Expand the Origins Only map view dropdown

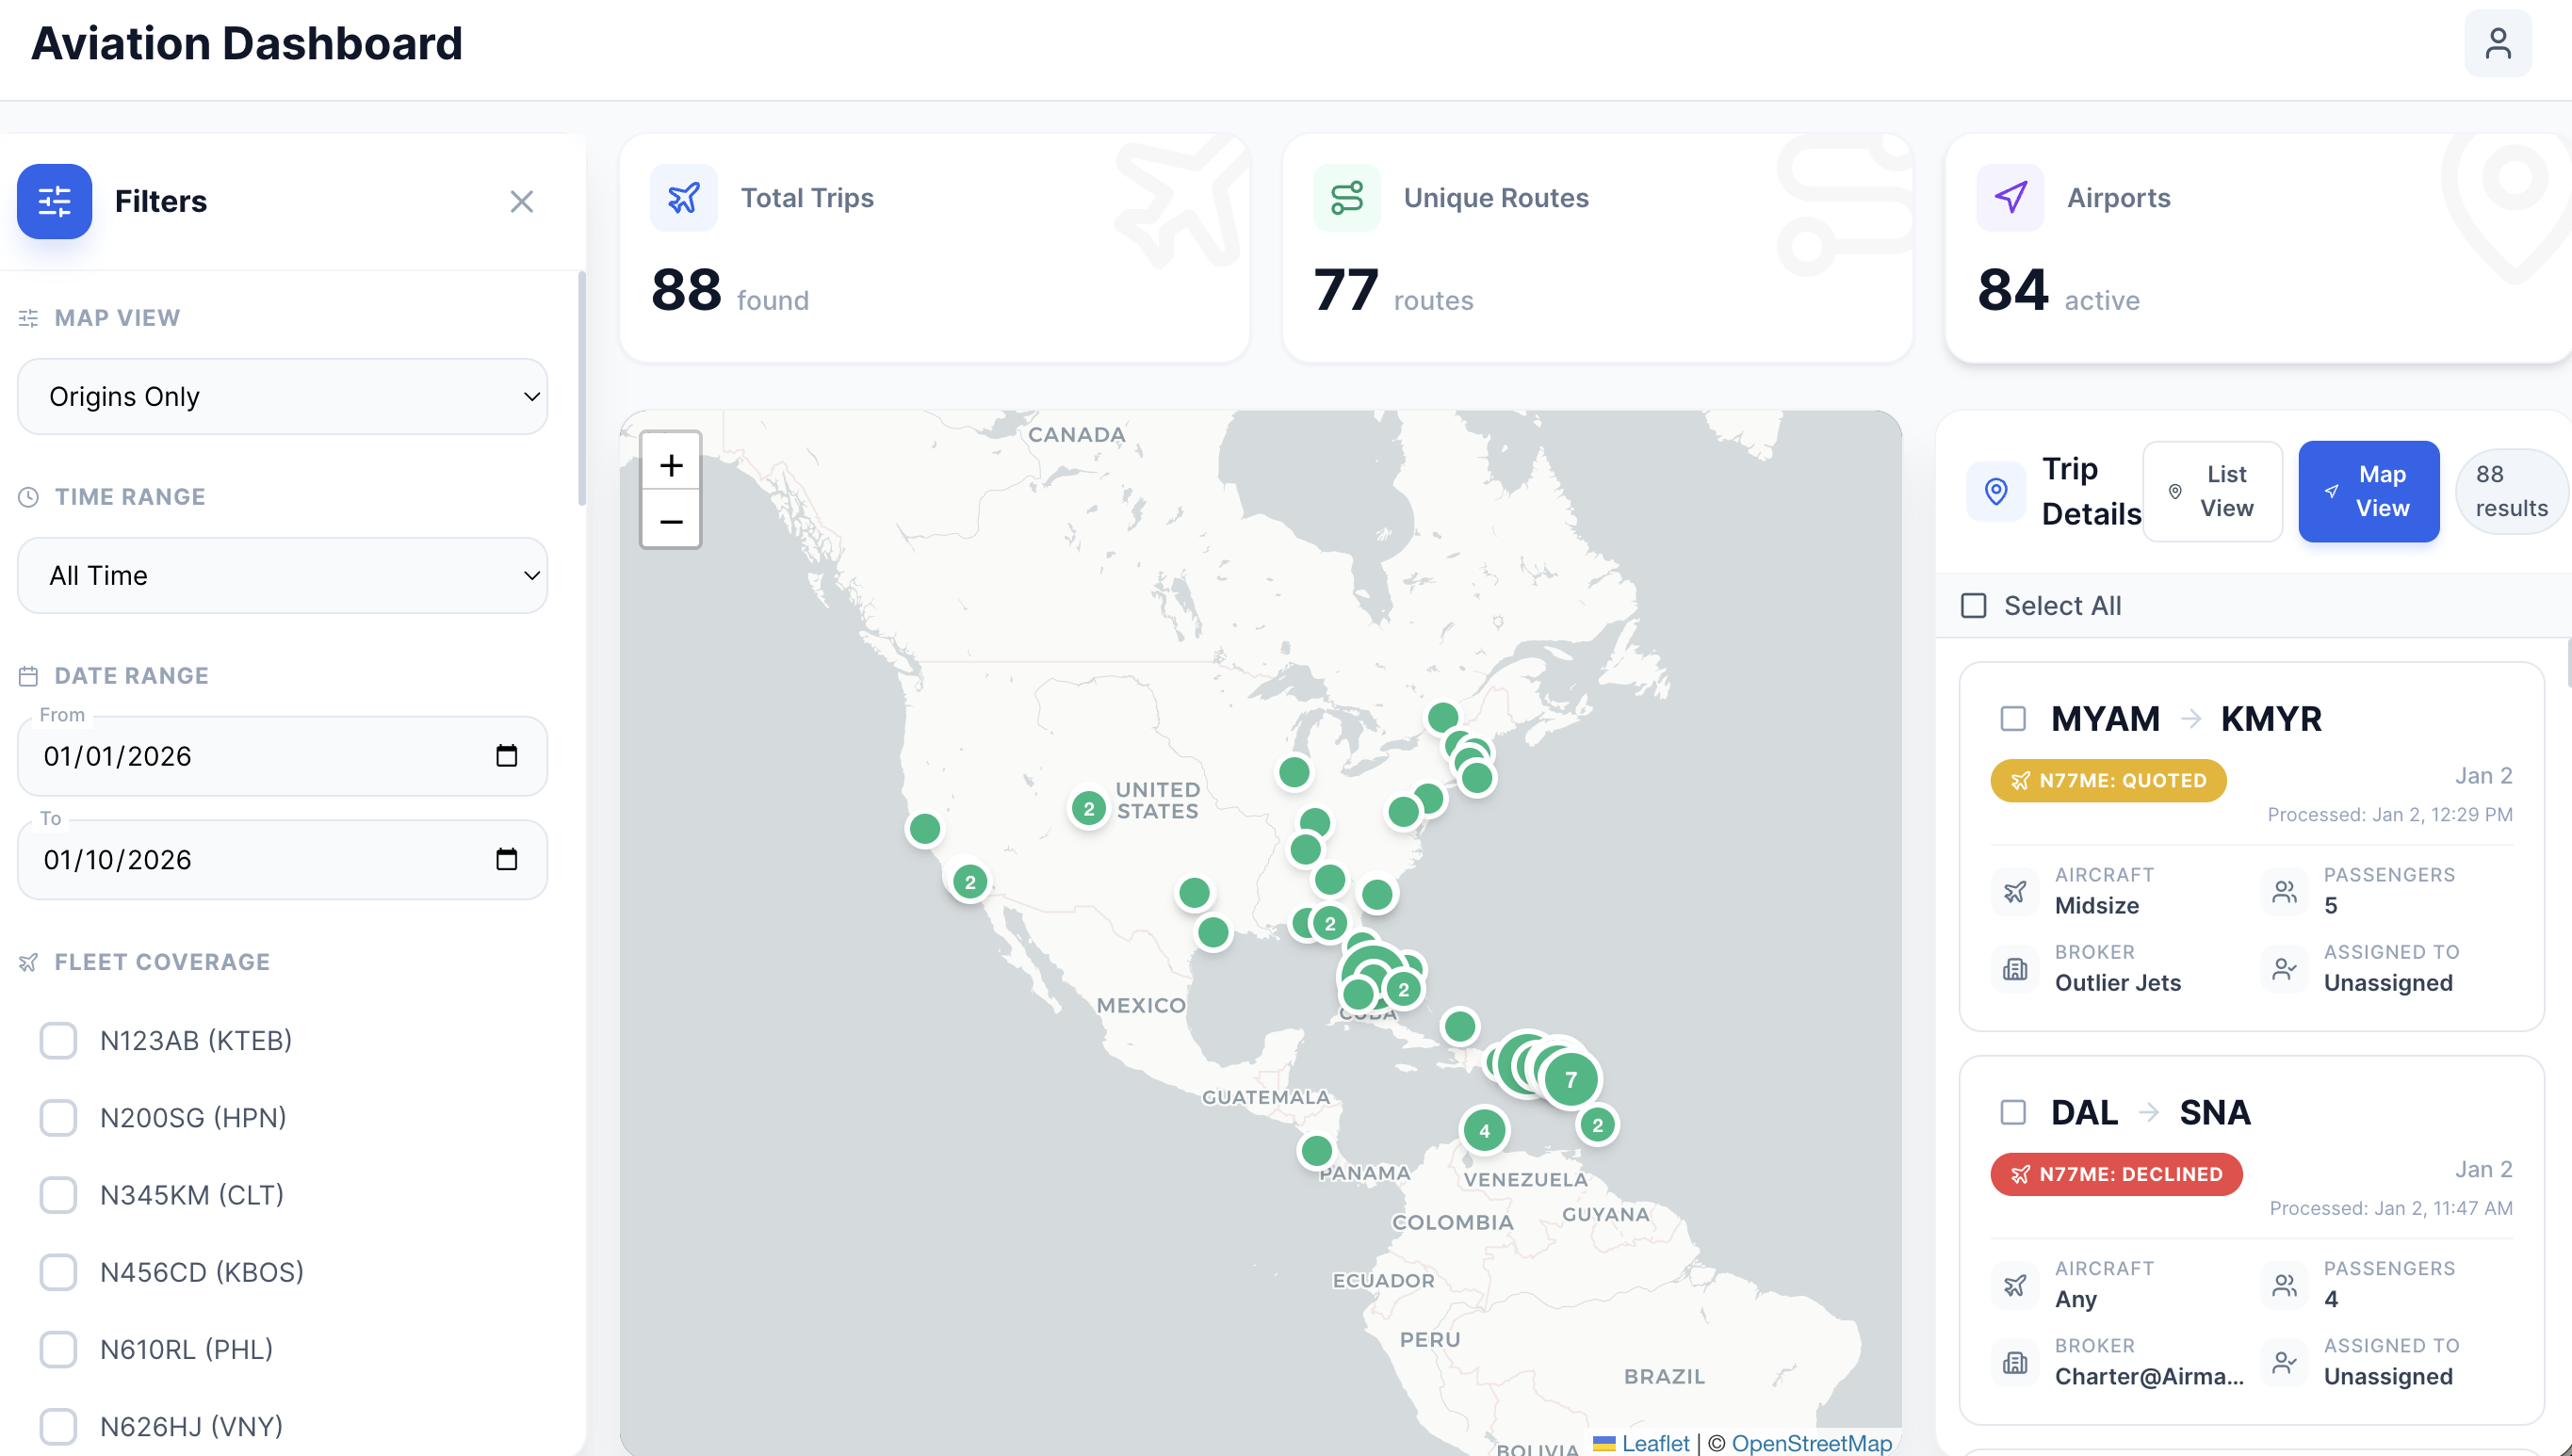point(282,396)
